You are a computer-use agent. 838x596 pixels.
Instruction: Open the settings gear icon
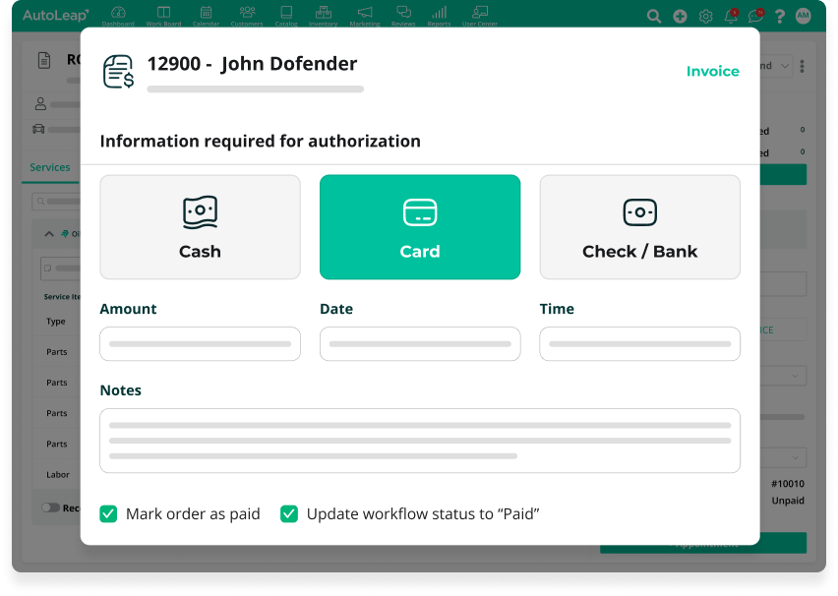coord(705,17)
